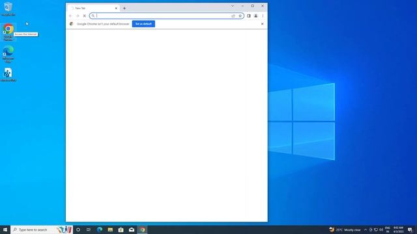Select the New Tab tab
Viewport: 417px width, 234px height.
pos(93,8)
